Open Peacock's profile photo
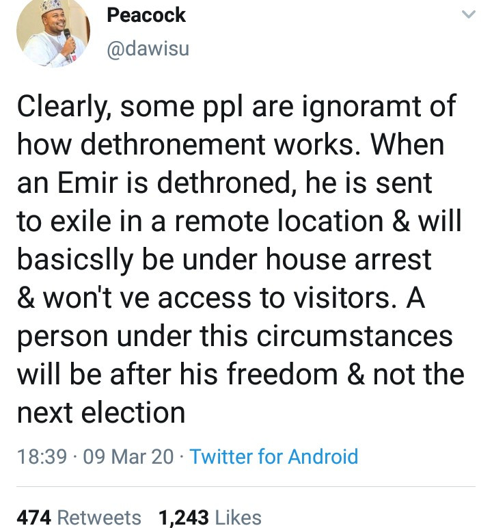This screenshot has width=492, height=528. point(53,32)
